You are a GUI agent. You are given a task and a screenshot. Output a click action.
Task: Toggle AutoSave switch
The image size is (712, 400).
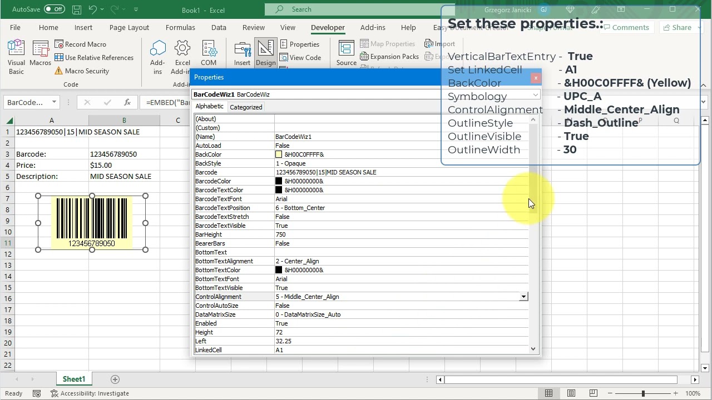(54, 9)
